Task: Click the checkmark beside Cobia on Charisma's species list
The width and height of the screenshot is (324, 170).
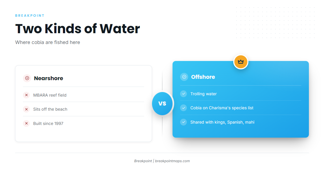Action: (184, 108)
